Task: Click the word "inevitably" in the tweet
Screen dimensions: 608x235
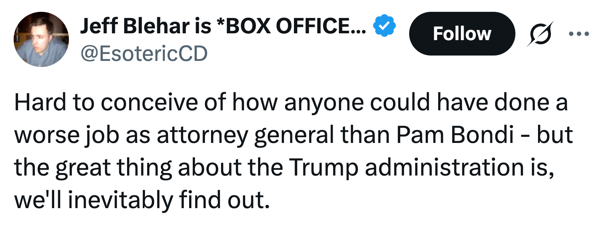Action: point(121,200)
